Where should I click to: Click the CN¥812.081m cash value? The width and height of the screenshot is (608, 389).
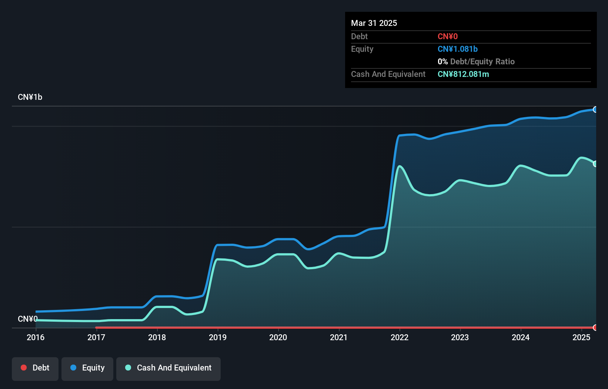[463, 74]
